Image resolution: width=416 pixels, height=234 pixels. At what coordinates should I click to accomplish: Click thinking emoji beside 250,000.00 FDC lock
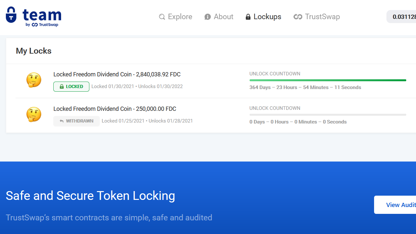tap(34, 114)
